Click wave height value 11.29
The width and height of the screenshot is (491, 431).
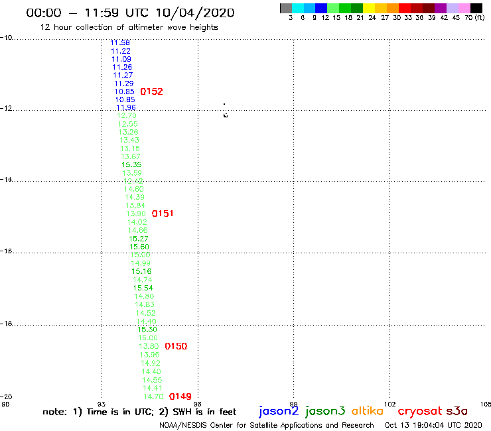(123, 84)
